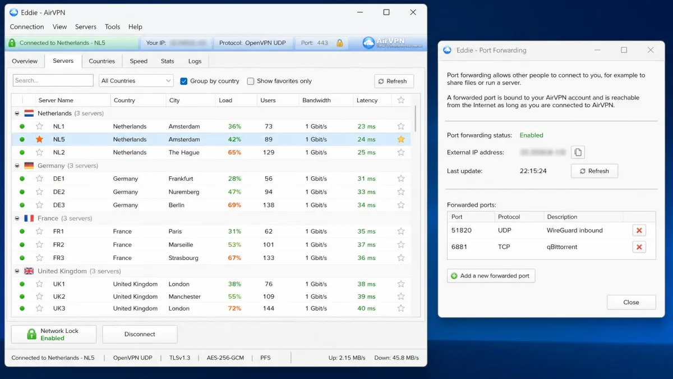Switch to the Stats tab
The width and height of the screenshot is (673, 379).
[168, 61]
